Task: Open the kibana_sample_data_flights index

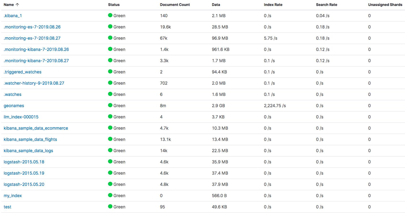Action: [30, 139]
